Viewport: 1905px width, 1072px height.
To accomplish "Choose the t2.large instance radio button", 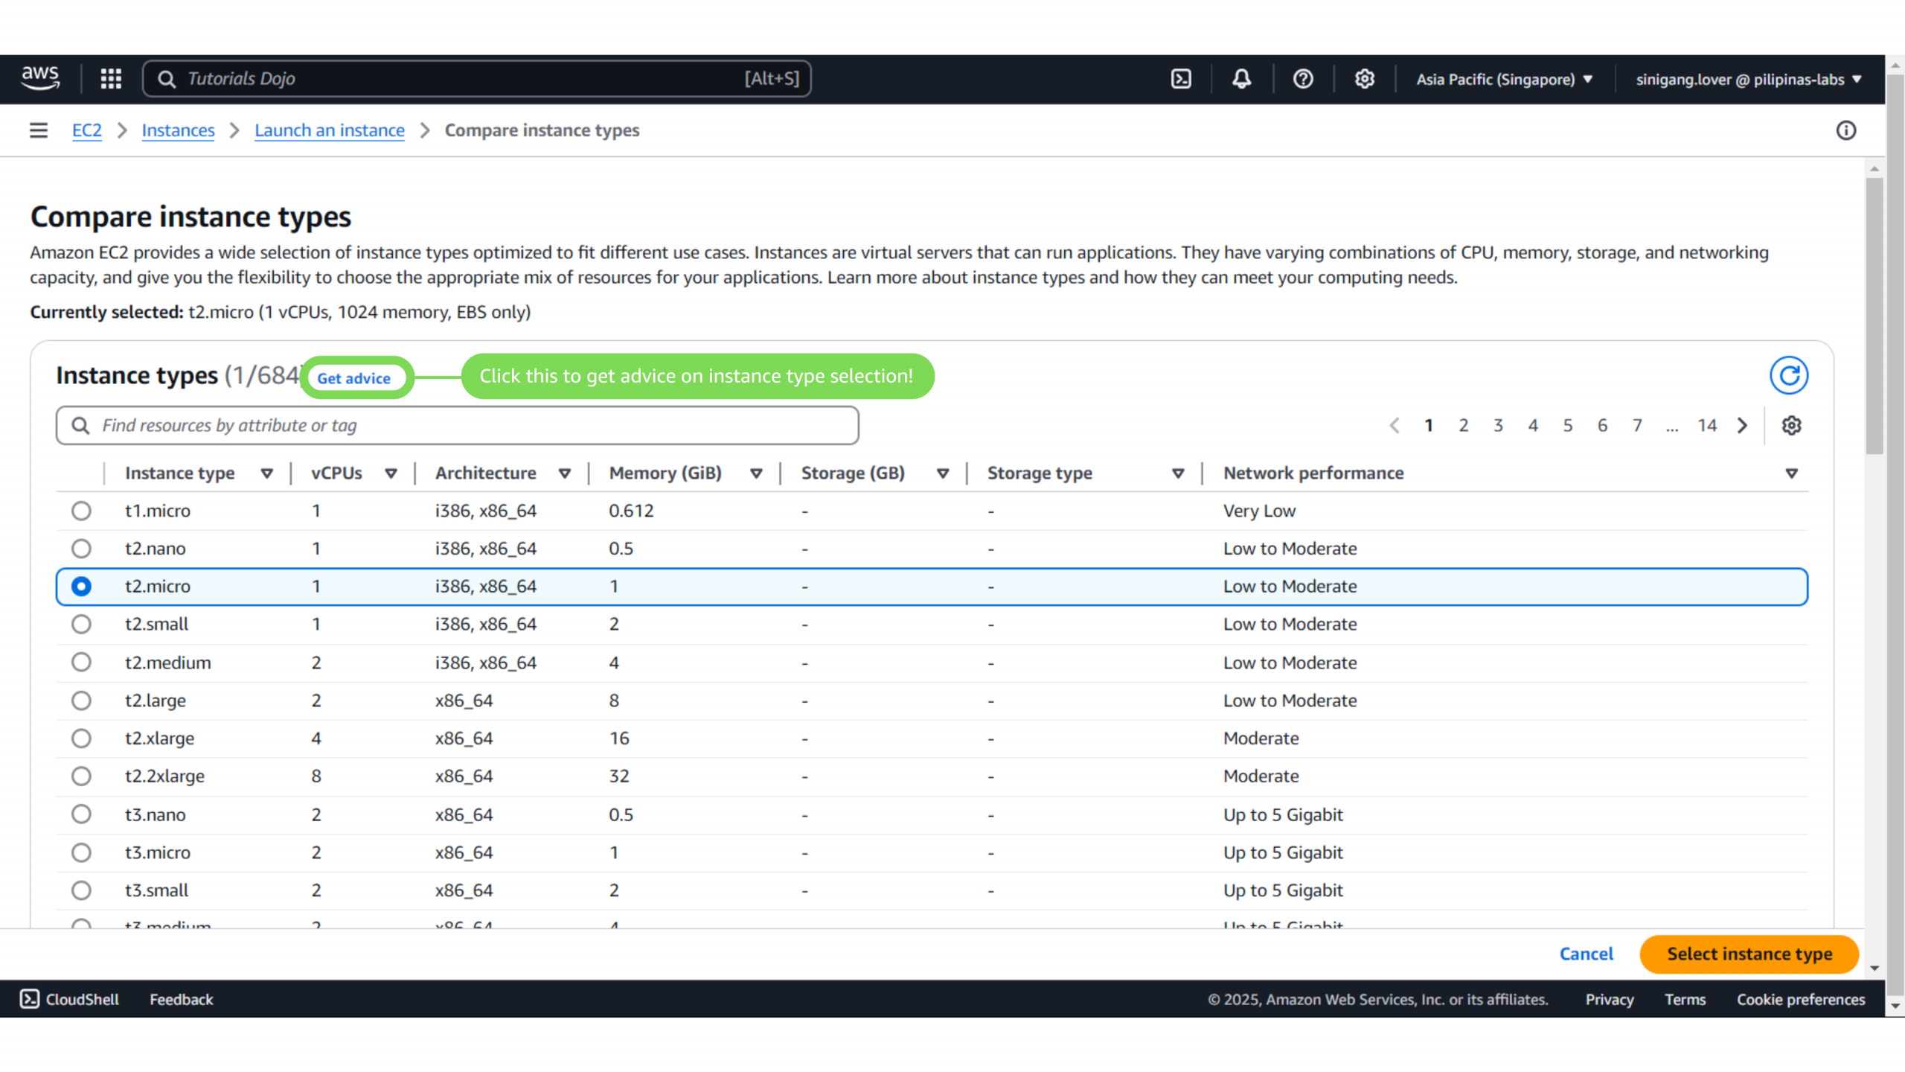I will tap(81, 701).
